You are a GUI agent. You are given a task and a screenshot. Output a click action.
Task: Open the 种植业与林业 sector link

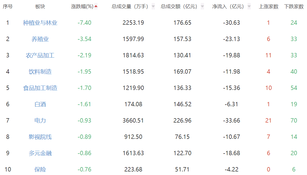[x=40, y=23]
